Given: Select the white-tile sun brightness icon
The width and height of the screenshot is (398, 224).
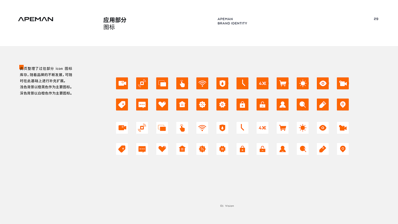Looking at the screenshot, I should (303, 128).
